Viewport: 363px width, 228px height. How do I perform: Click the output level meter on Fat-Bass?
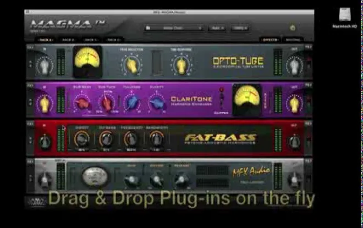pyautogui.click(x=278, y=140)
